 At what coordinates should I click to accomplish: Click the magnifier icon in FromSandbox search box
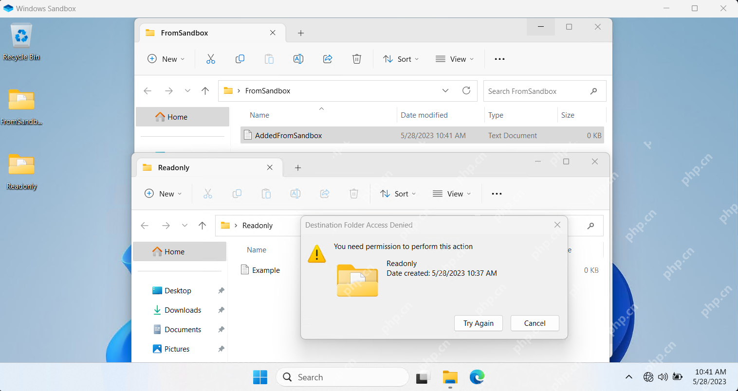593,91
